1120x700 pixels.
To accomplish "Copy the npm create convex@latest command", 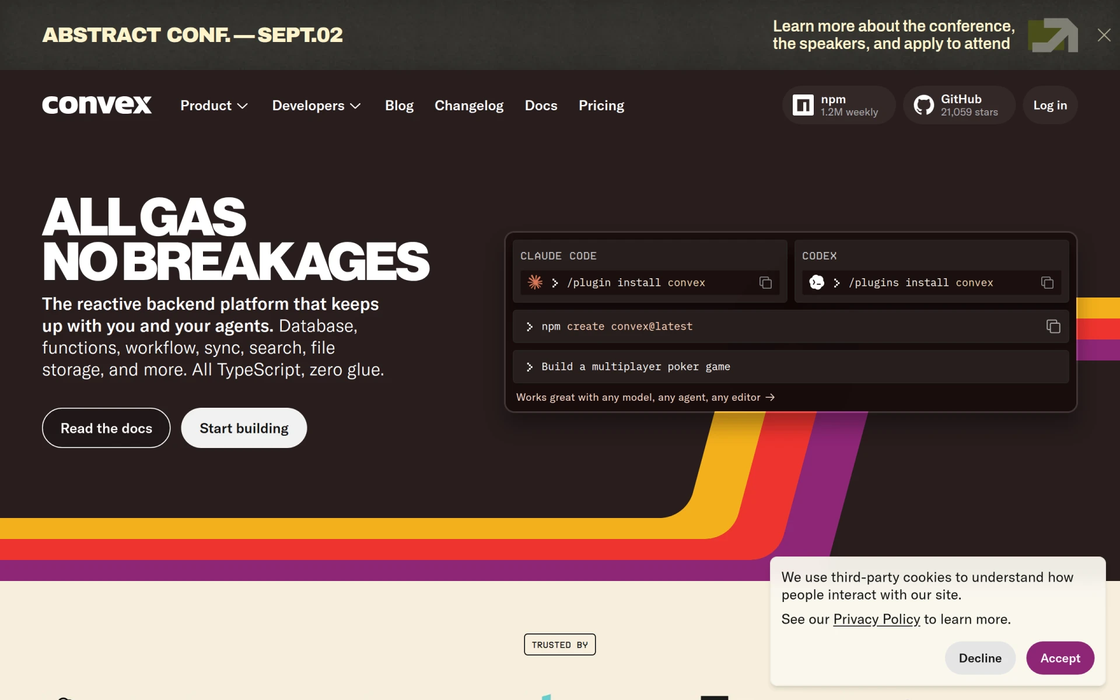I will 1053,326.
